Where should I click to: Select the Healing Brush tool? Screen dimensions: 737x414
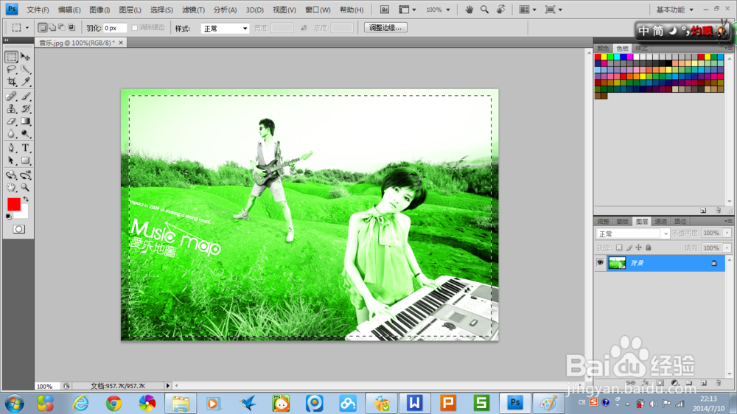click(11, 97)
